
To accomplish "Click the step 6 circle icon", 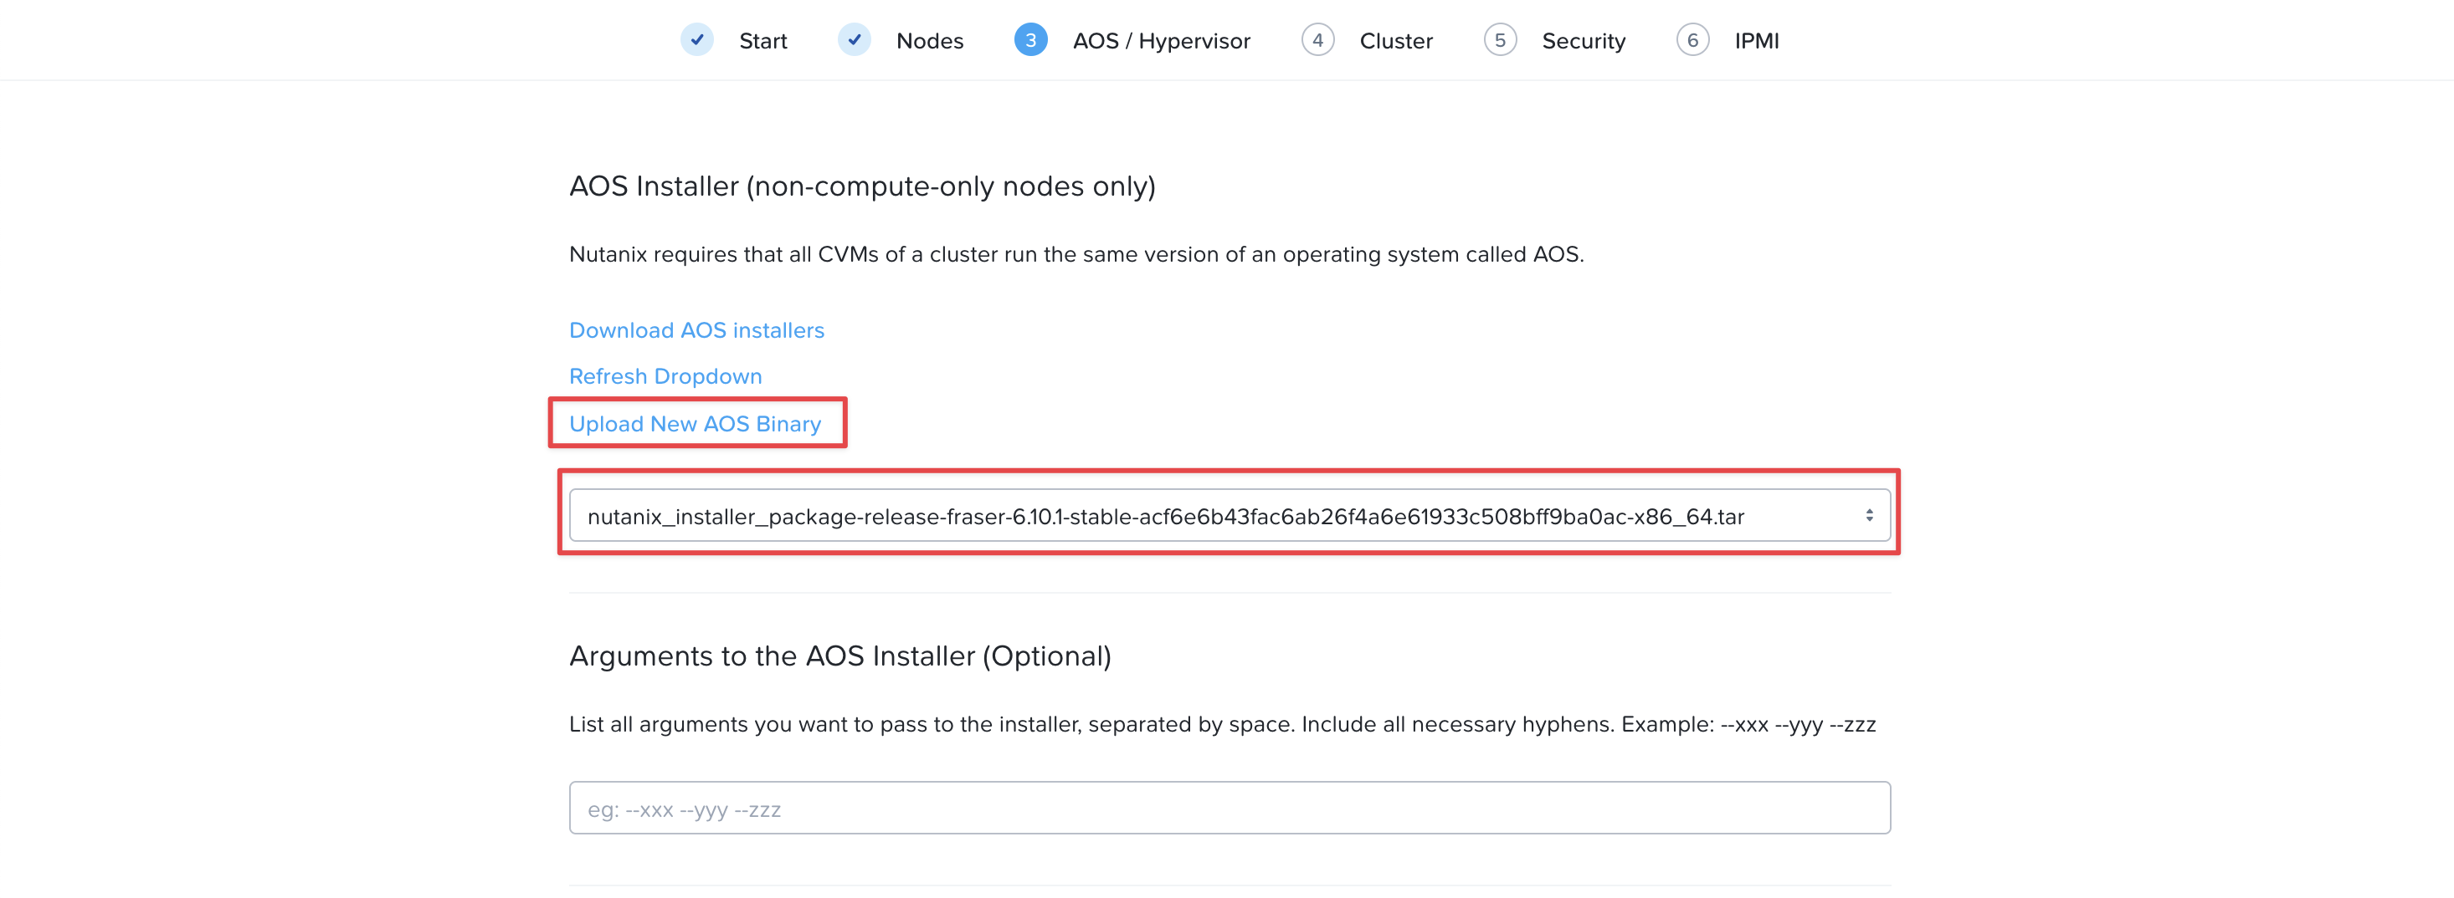I will tap(1692, 40).
